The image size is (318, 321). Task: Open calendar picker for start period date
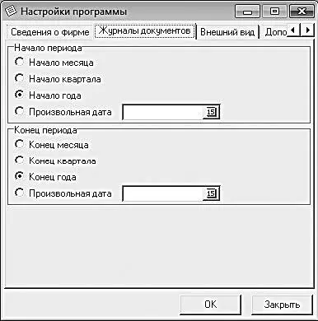point(211,112)
